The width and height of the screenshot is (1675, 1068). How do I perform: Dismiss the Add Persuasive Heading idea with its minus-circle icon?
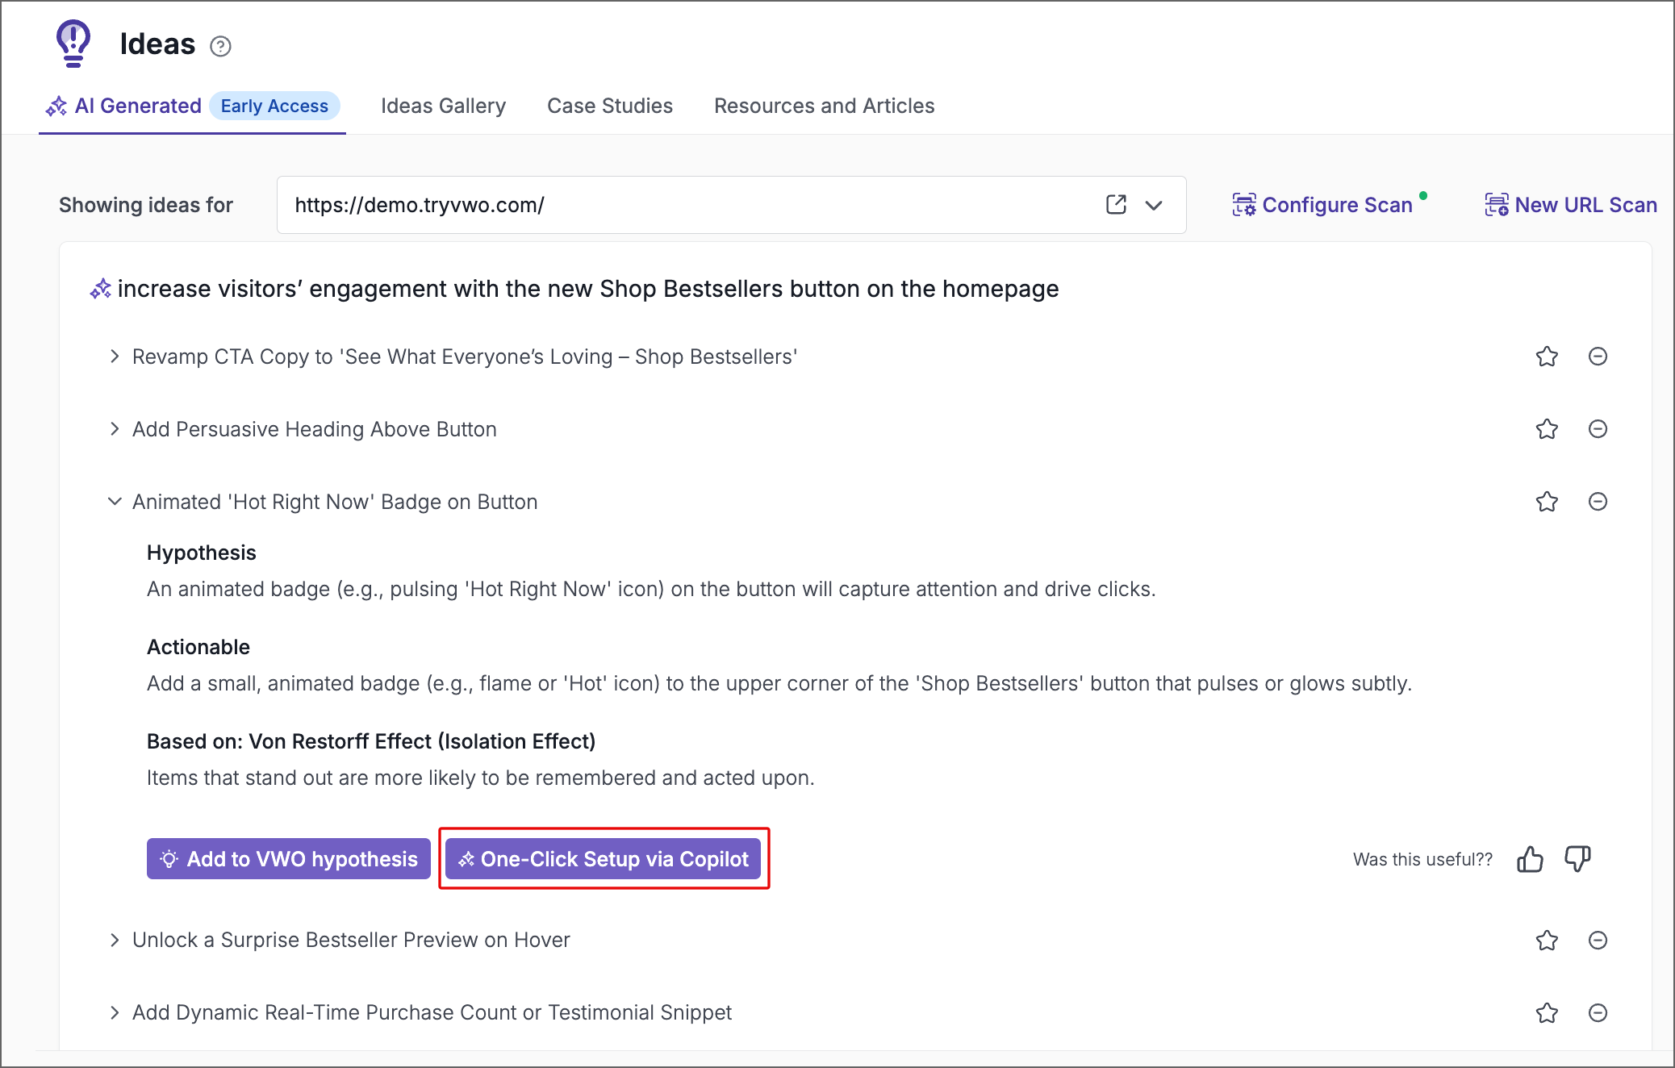pyautogui.click(x=1598, y=429)
